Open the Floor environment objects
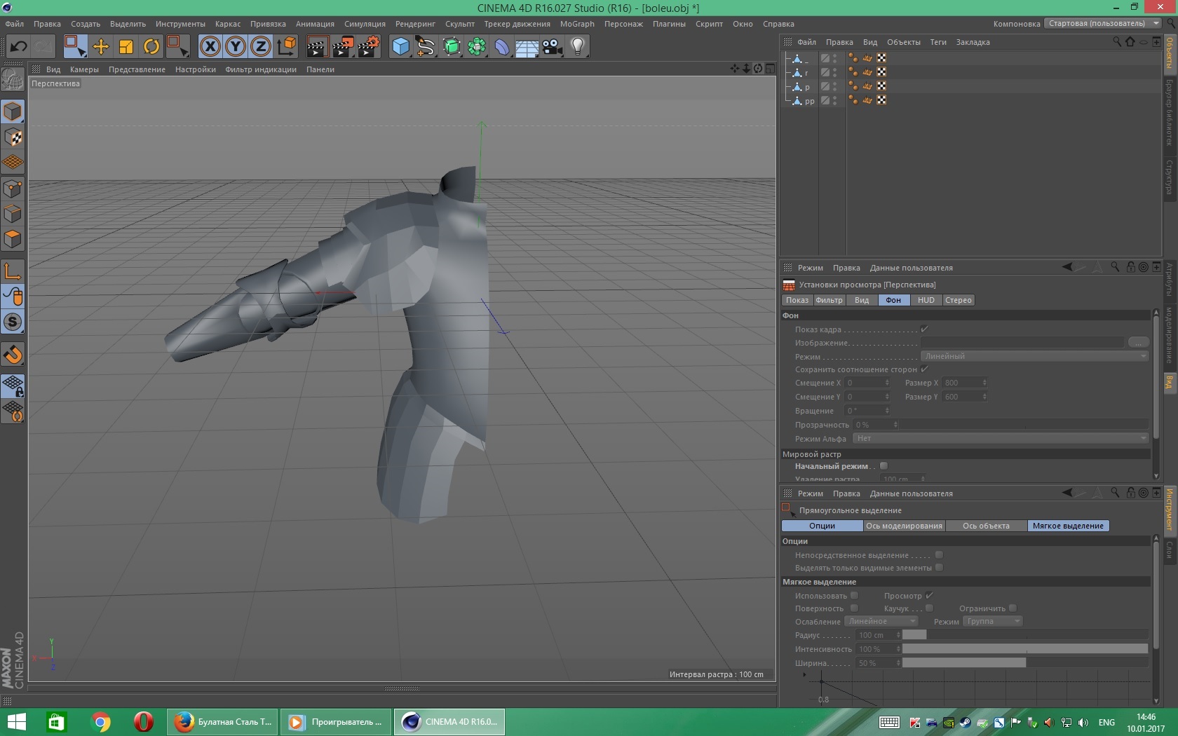 [x=527, y=47]
